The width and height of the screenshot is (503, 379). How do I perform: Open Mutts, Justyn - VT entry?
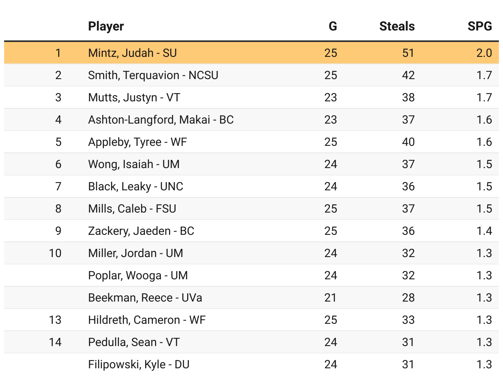[134, 97]
